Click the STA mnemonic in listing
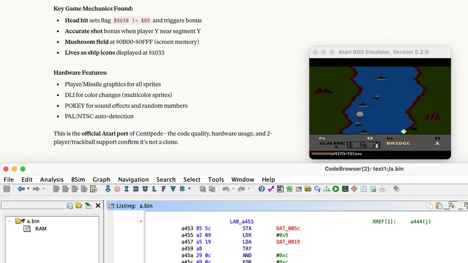Image resolution: width=468 pixels, height=263 pixels. (x=247, y=229)
